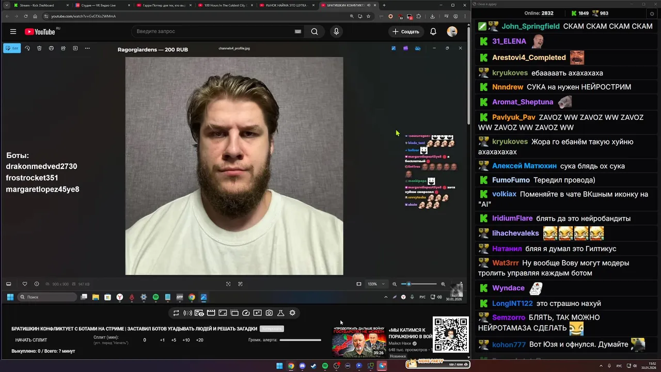This screenshot has width=661, height=372.
Task: Adjust the photo viewer zoom slider
Action: [x=419, y=284]
